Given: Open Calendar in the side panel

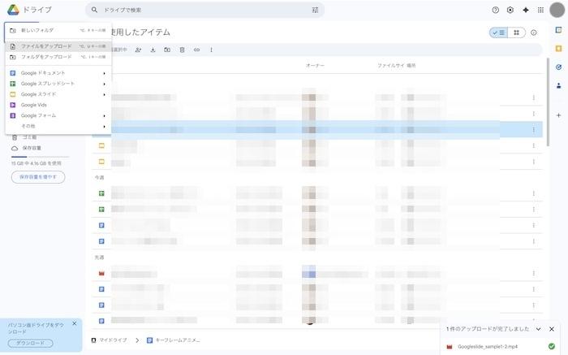Looking at the screenshot, I should coord(558,30).
